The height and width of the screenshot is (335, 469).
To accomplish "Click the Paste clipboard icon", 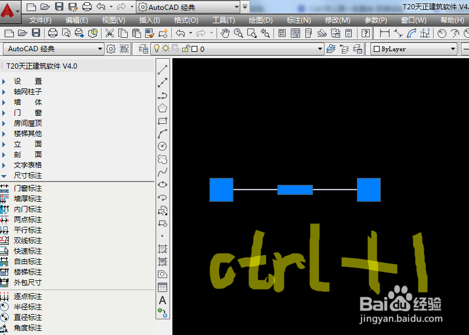I will click(136, 33).
